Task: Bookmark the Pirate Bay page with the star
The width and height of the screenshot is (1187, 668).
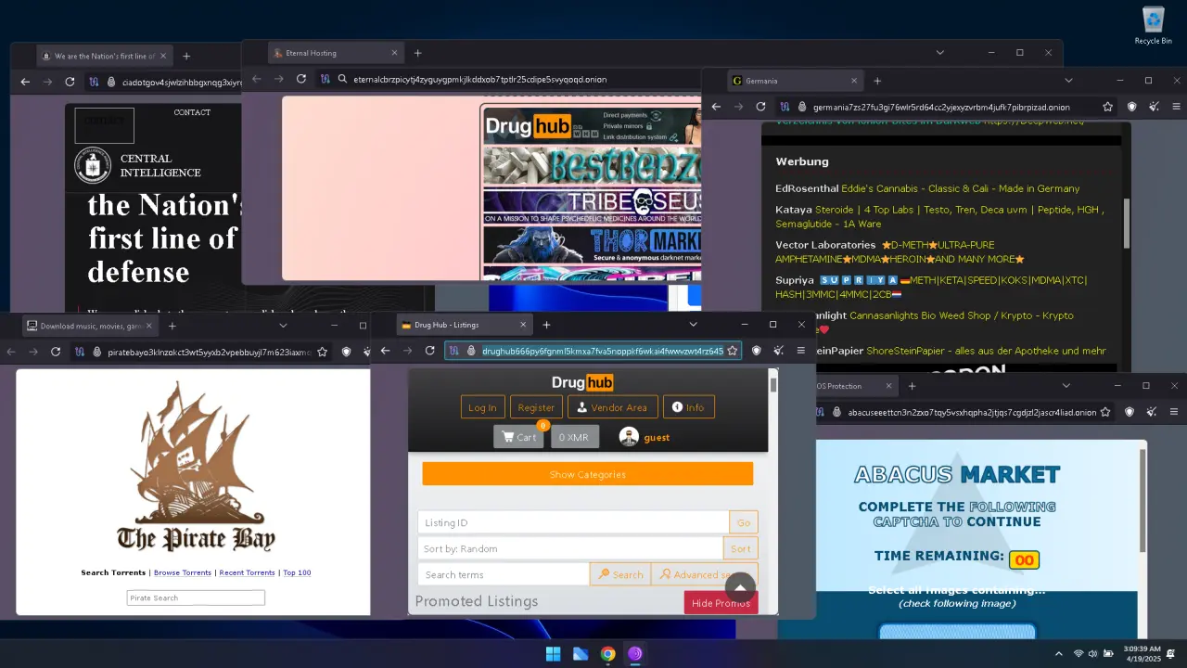Action: click(322, 352)
